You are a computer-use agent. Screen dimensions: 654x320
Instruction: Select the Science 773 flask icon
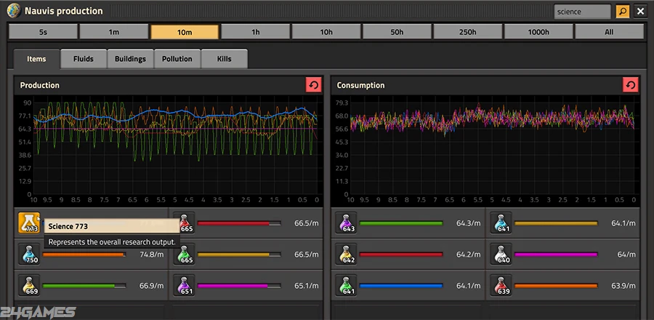(29, 223)
